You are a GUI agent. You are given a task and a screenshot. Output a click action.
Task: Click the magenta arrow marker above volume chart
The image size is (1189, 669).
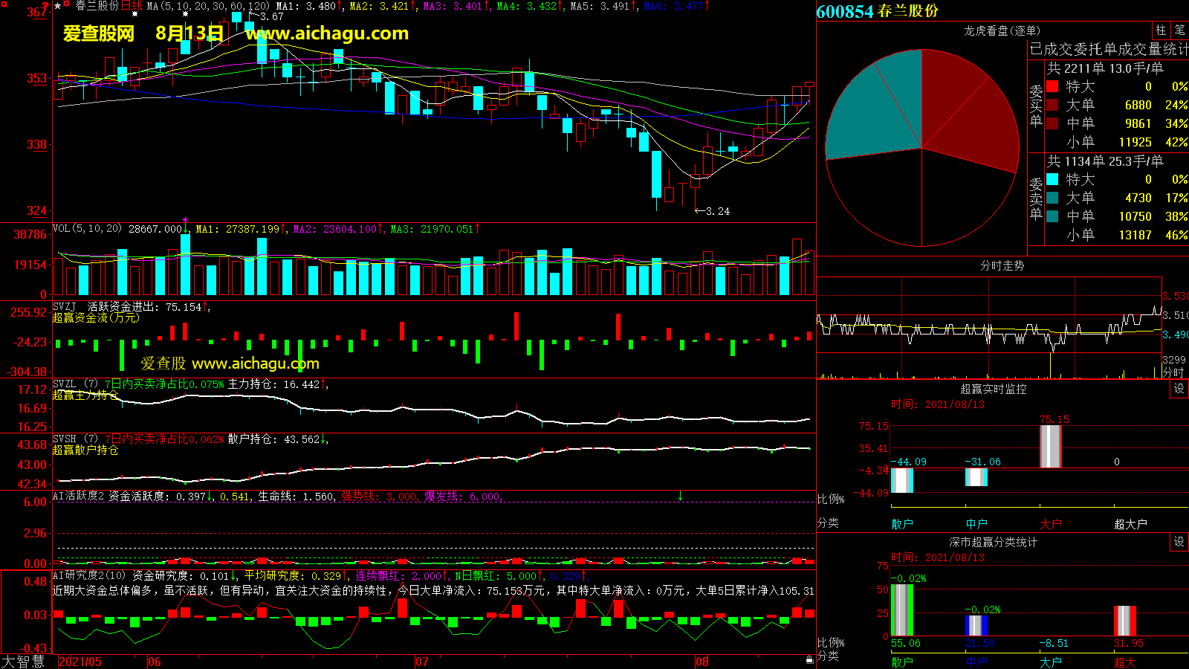coord(184,221)
